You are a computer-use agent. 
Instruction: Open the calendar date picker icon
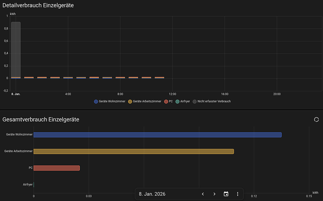pos(226,194)
